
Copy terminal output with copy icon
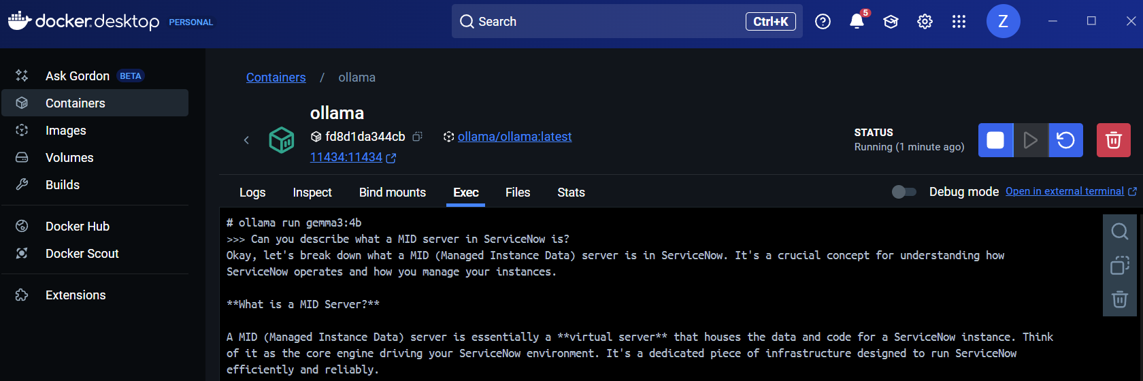pos(1119,265)
